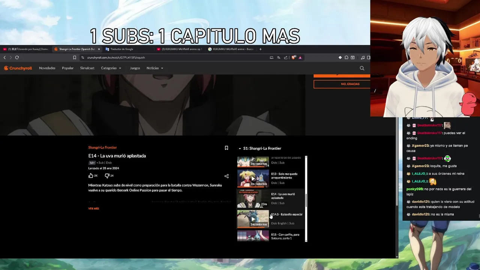Open the music note media control icon

[363, 57]
